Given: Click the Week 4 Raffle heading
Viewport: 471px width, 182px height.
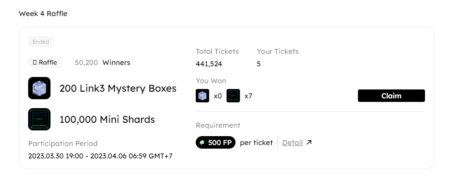Looking at the screenshot, I should coord(43,14).
